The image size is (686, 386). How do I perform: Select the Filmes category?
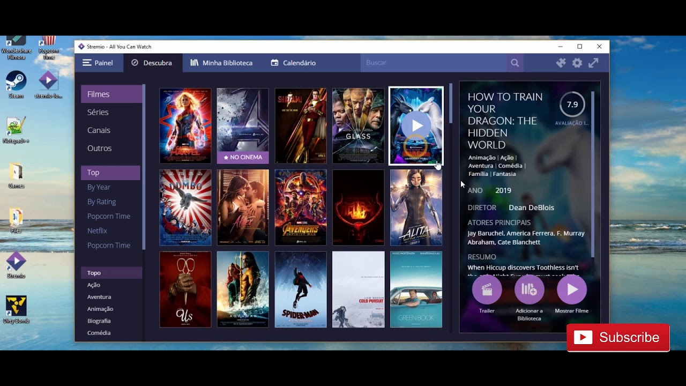pos(111,94)
